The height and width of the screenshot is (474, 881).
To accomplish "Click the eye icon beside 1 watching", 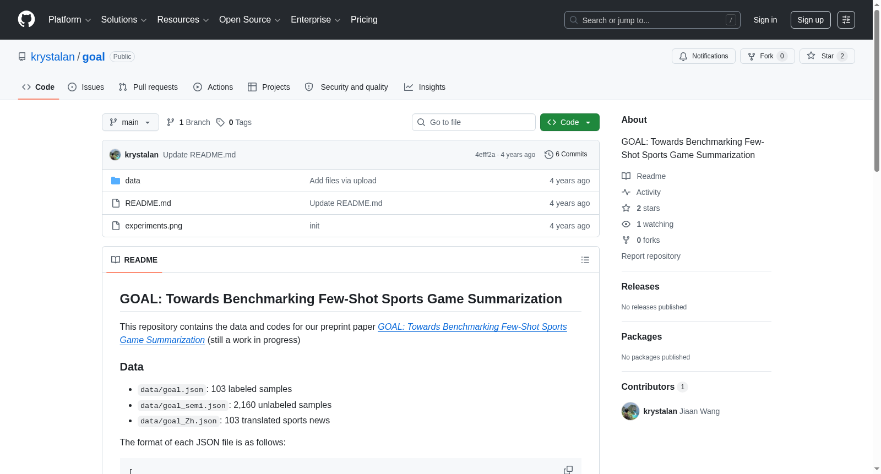I will [626, 224].
